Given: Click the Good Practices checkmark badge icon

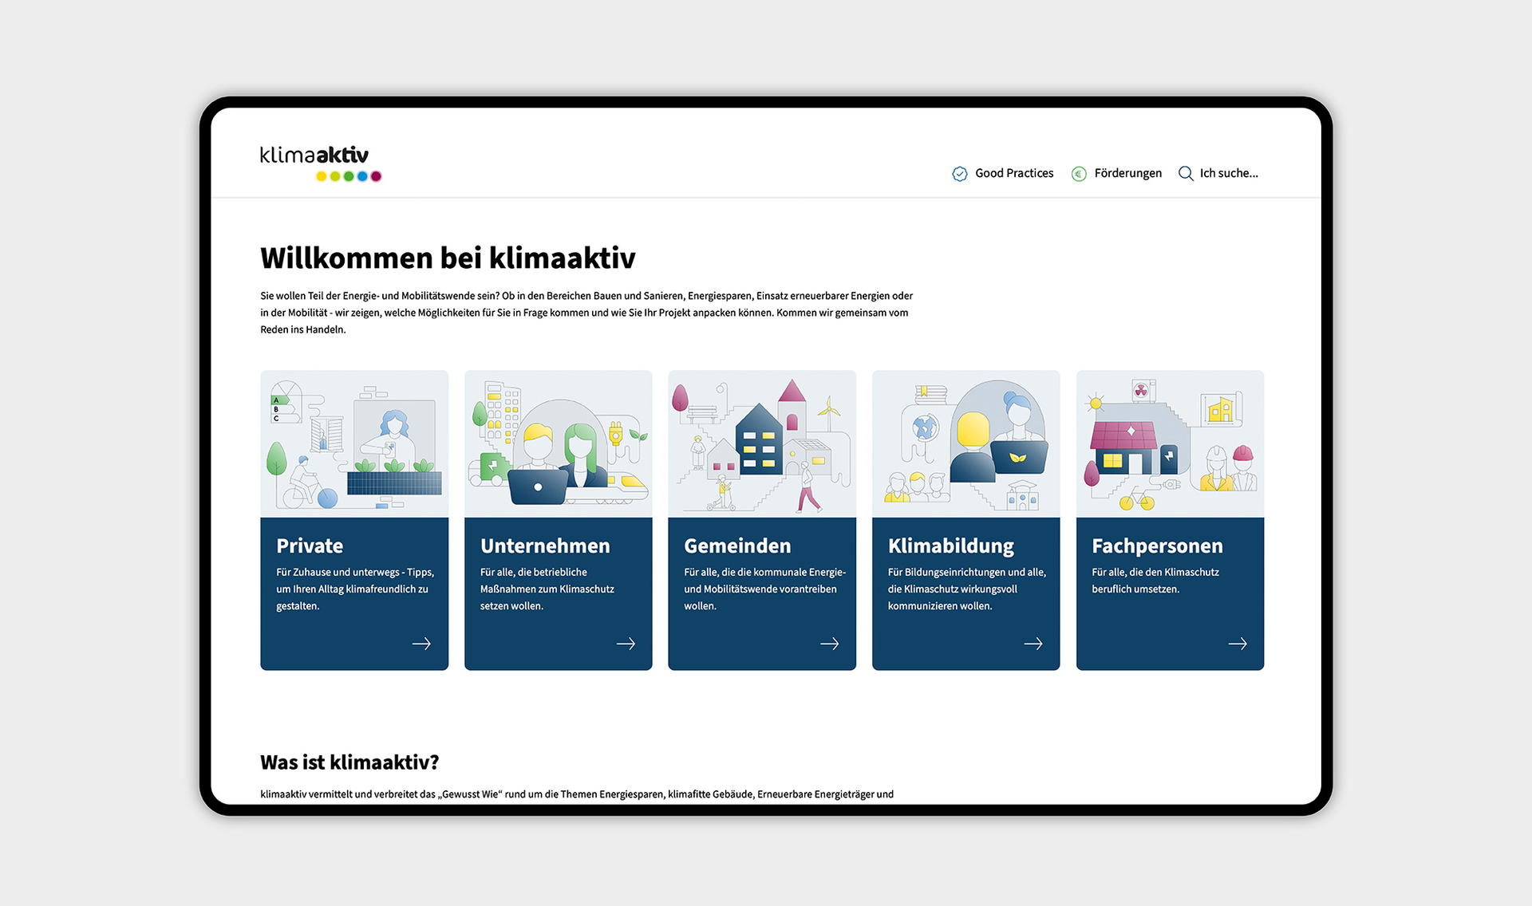Looking at the screenshot, I should point(960,174).
